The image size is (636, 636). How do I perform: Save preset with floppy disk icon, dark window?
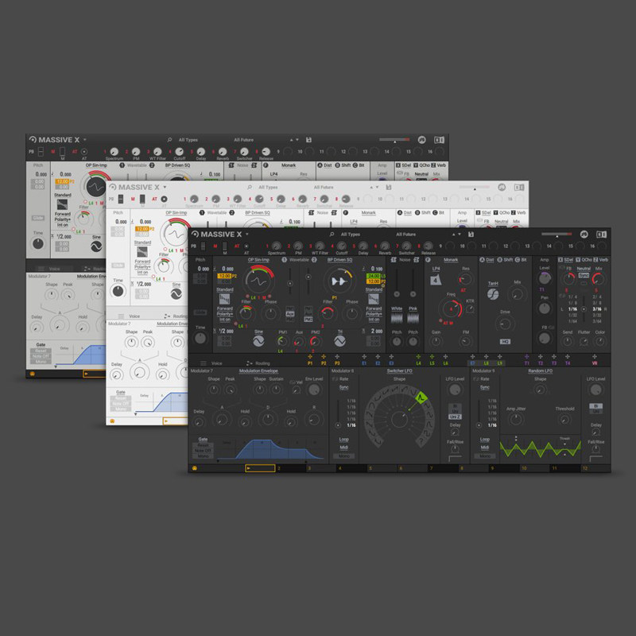click(x=471, y=235)
